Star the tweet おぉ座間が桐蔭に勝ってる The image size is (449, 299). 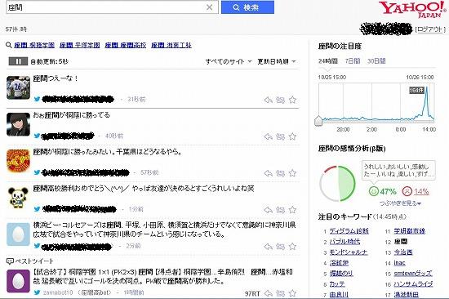pyautogui.click(x=292, y=136)
